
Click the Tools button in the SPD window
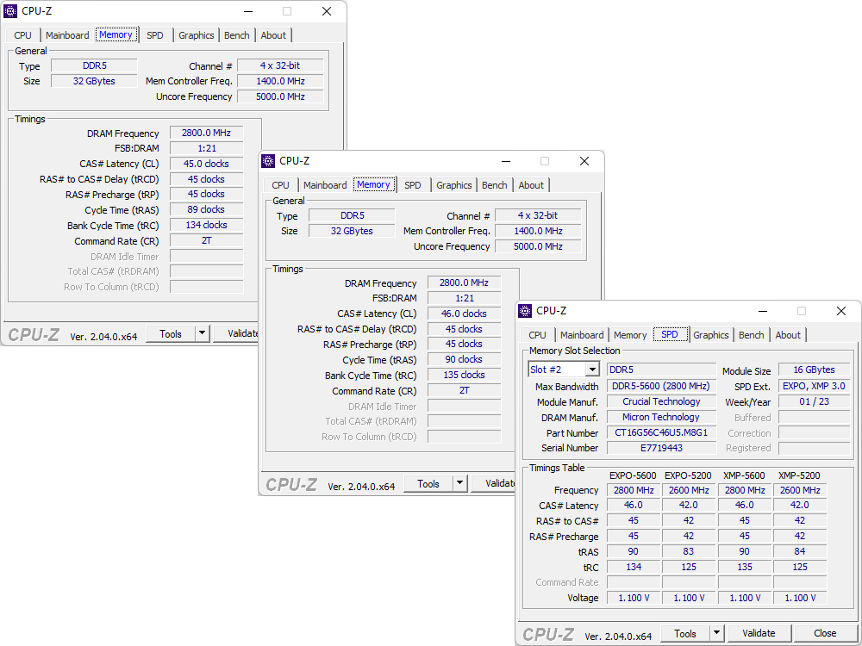click(685, 633)
